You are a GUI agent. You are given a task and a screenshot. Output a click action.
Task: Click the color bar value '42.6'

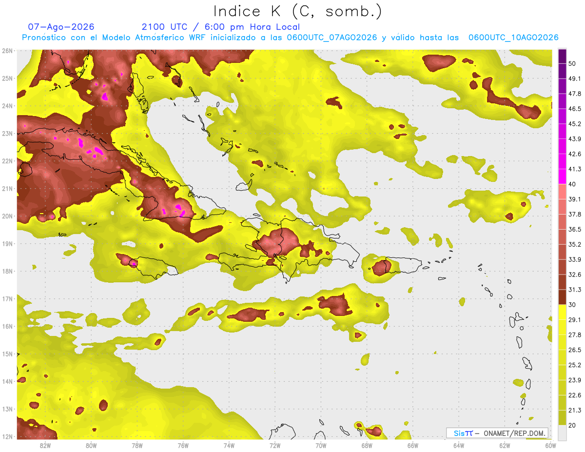tap(575, 154)
